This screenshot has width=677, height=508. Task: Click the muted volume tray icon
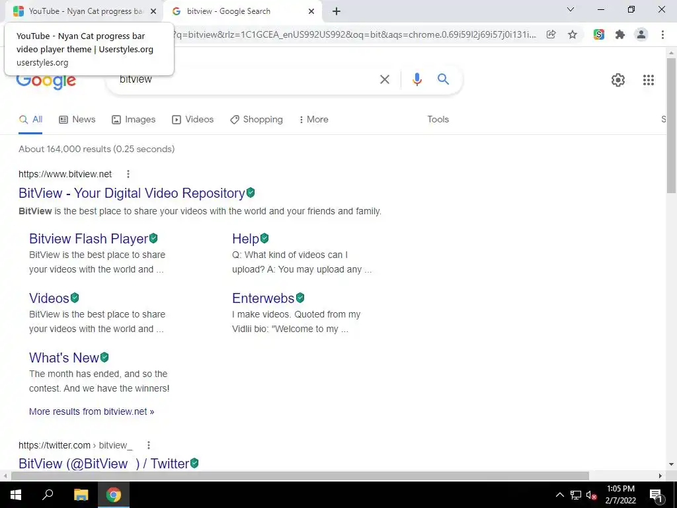coord(591,495)
